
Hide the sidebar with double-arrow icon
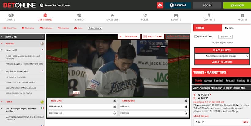coord(43,37)
